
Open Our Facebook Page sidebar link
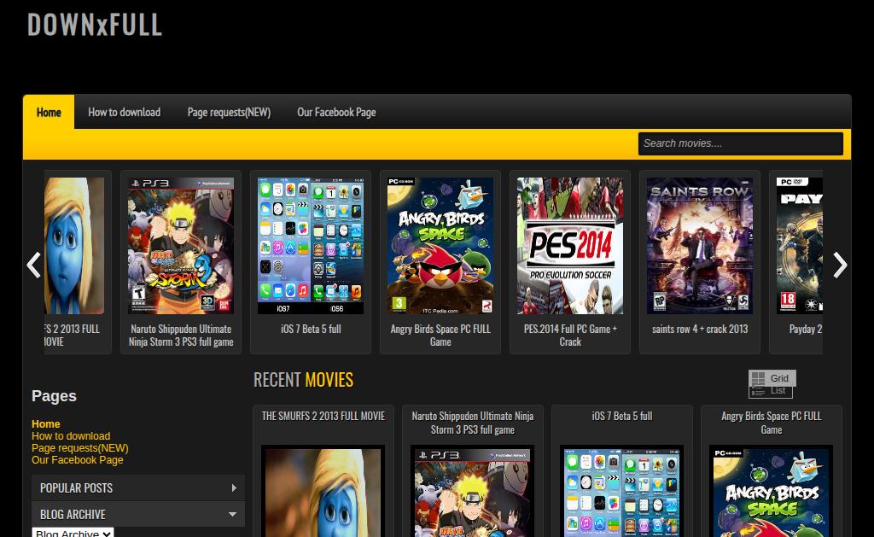(x=78, y=460)
